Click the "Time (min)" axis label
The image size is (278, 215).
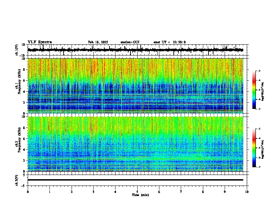tap(140, 195)
